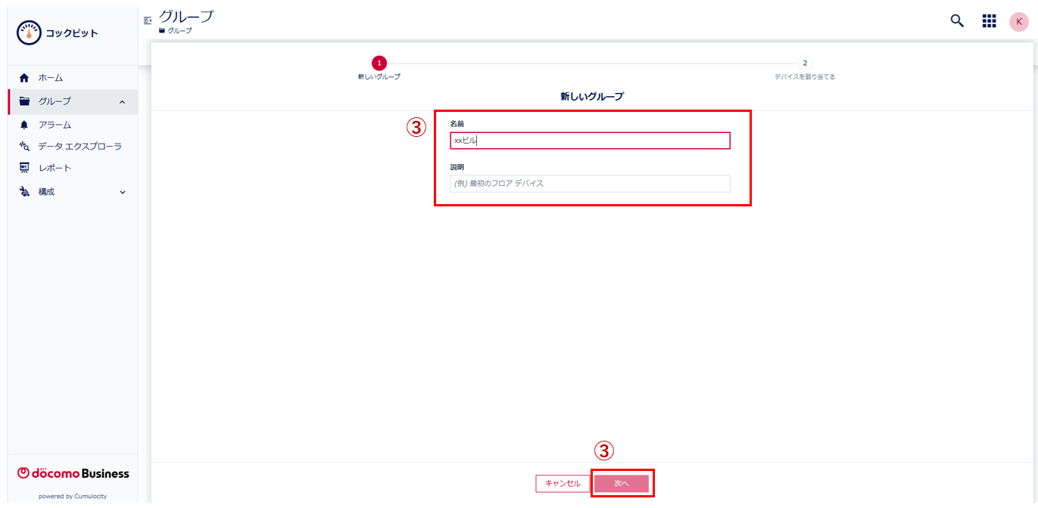Image resolution: width=1038 pixels, height=508 pixels.
Task: Open グループ in the sidebar
Action: [x=55, y=101]
